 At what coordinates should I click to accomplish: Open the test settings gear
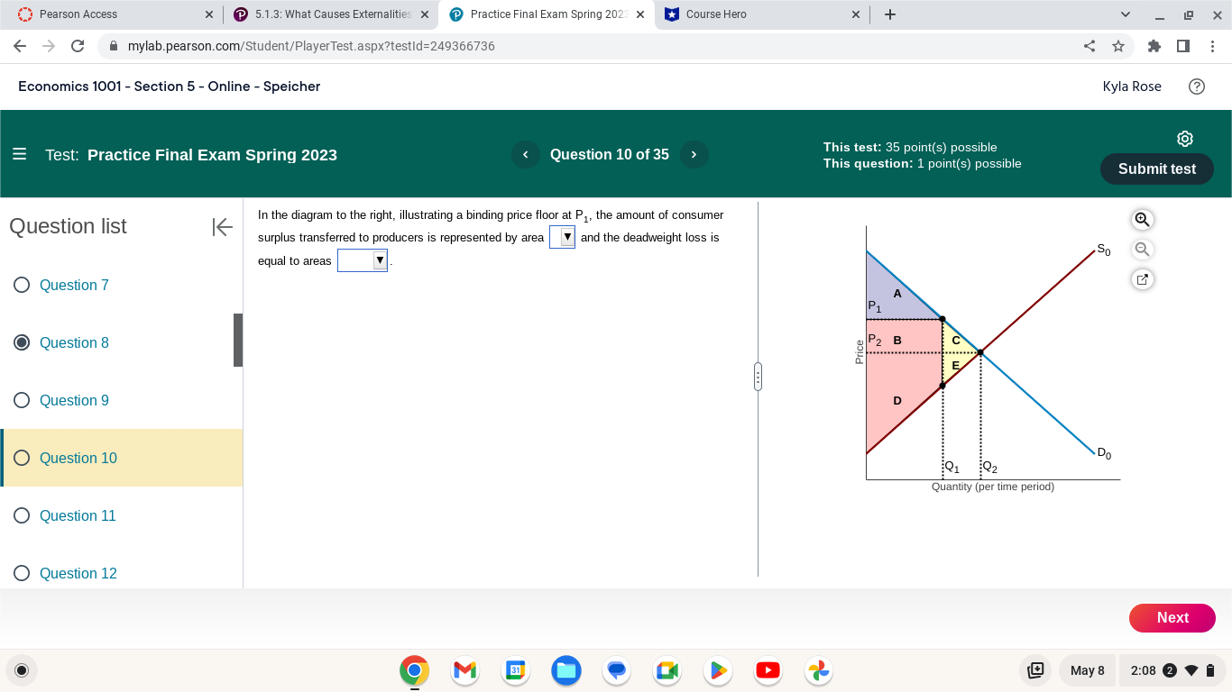(x=1184, y=138)
